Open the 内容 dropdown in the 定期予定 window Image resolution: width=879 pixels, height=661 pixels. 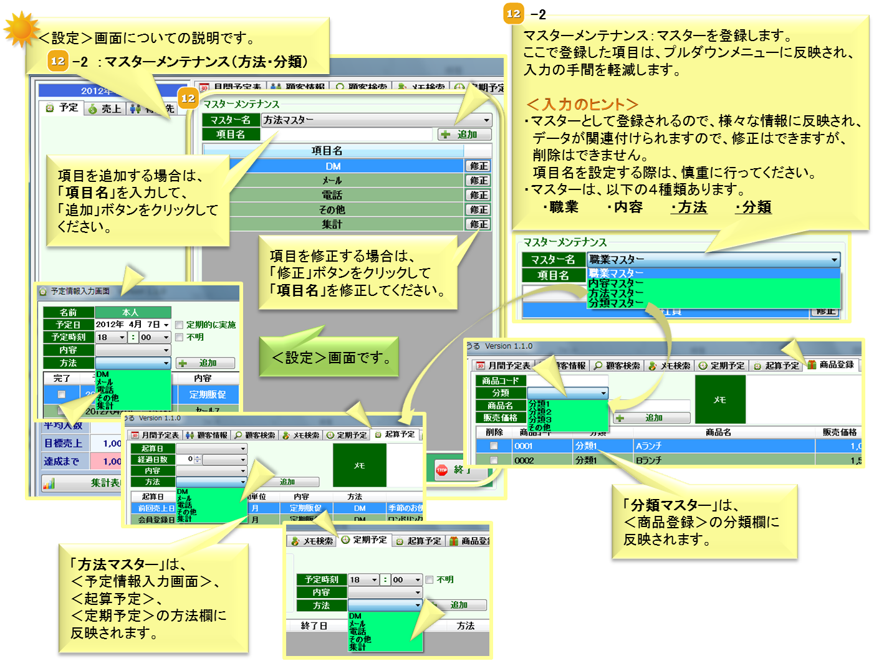pos(385,592)
